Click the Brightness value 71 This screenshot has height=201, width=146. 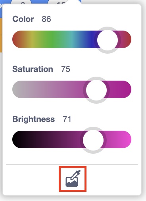pos(67,119)
